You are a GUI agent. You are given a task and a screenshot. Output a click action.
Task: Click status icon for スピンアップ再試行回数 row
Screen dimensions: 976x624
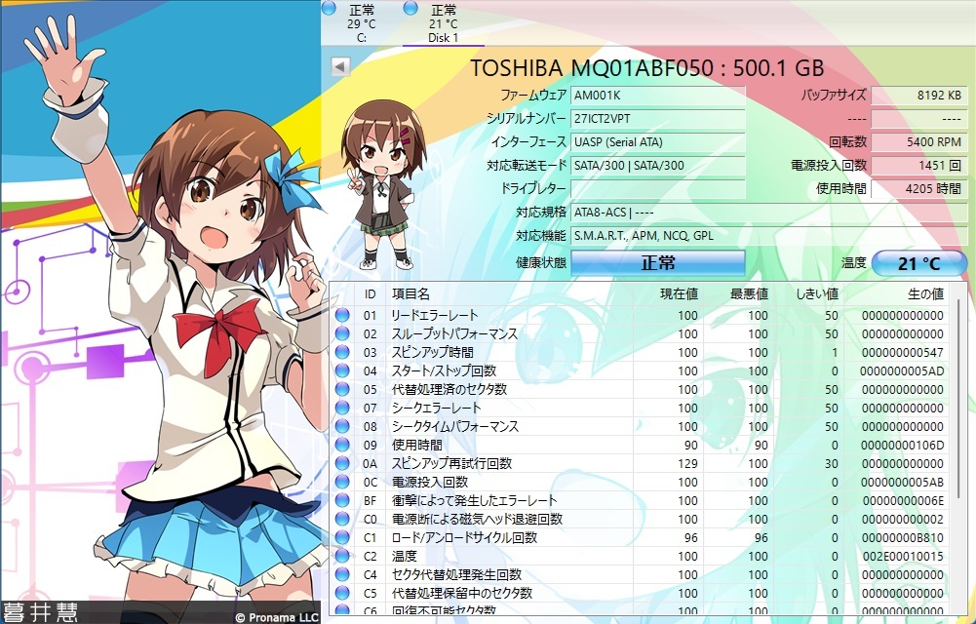pyautogui.click(x=342, y=463)
